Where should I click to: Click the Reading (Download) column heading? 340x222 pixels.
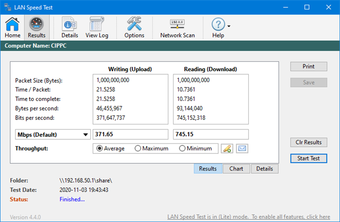(x=210, y=69)
